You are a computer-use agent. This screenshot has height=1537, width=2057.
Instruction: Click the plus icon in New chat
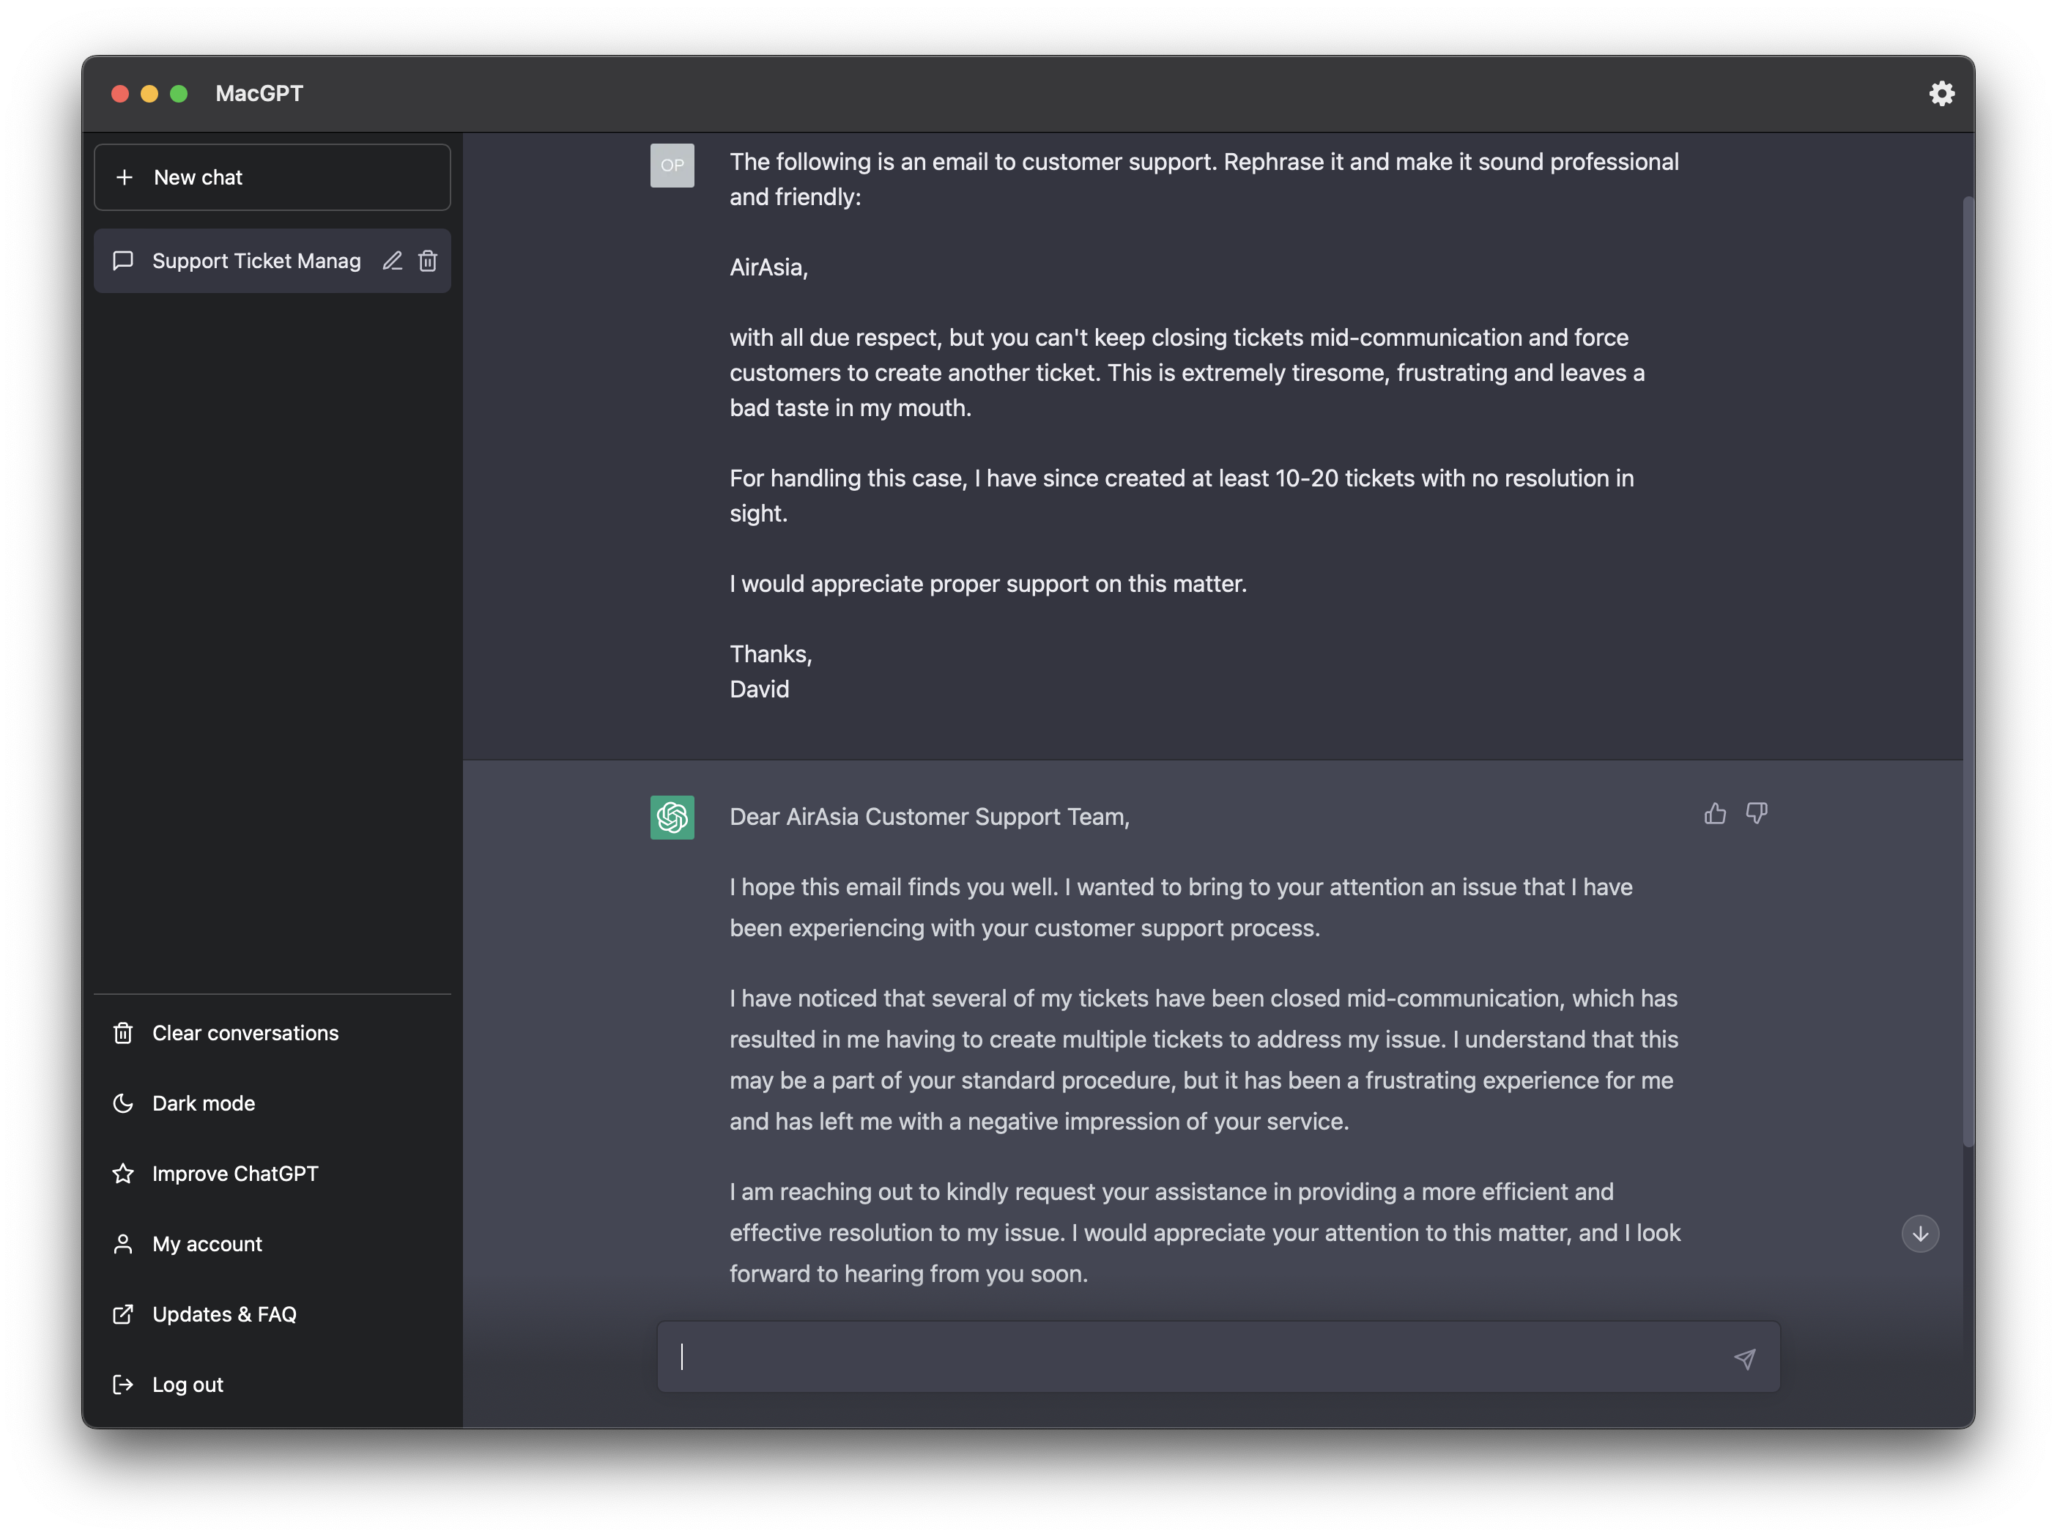pyautogui.click(x=125, y=177)
